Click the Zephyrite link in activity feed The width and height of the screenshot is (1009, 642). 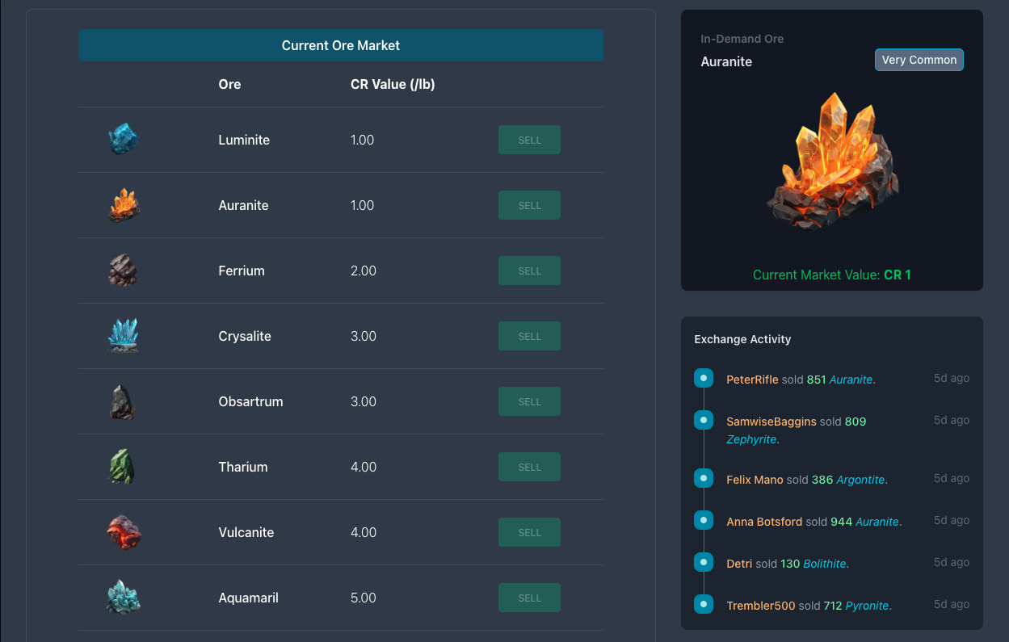click(751, 440)
